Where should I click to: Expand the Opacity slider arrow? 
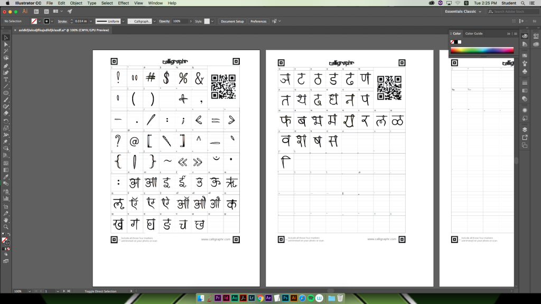tap(190, 21)
